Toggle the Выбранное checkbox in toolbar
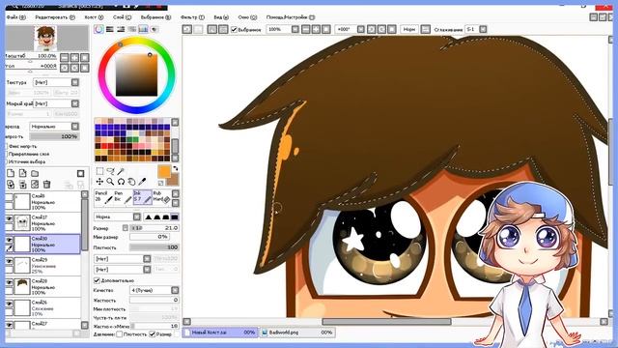Image resolution: width=618 pixels, height=348 pixels. (234, 30)
